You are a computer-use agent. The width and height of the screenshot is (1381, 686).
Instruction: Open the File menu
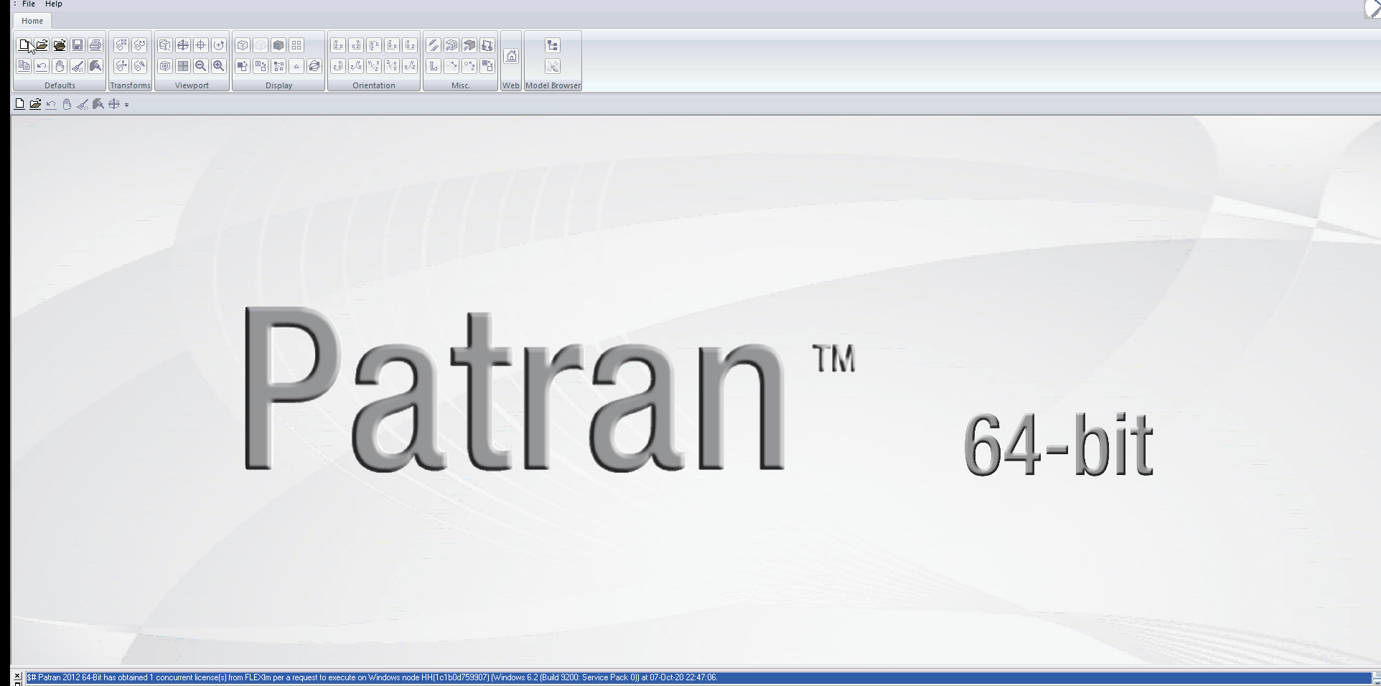click(x=29, y=4)
